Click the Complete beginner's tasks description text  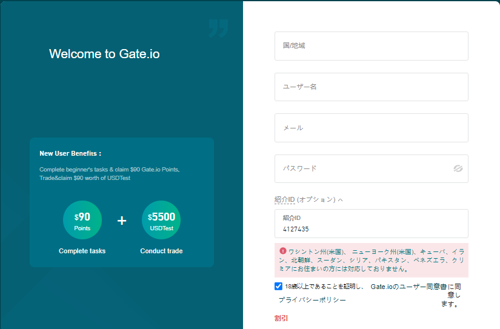109,174
